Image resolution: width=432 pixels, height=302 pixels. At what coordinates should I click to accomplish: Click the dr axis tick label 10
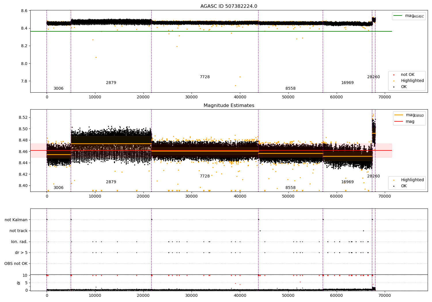[25, 276]
